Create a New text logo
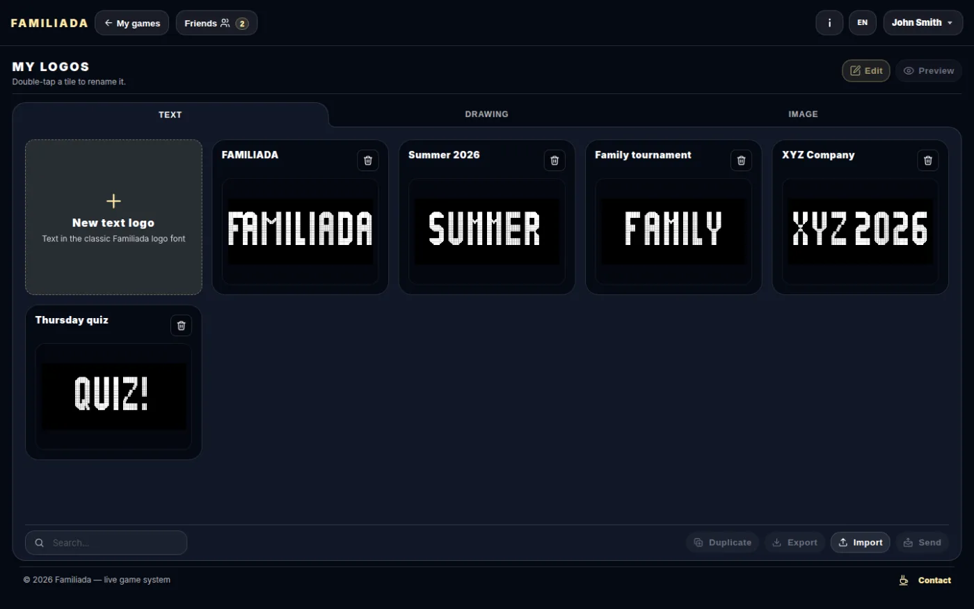The width and height of the screenshot is (974, 609). click(113, 217)
